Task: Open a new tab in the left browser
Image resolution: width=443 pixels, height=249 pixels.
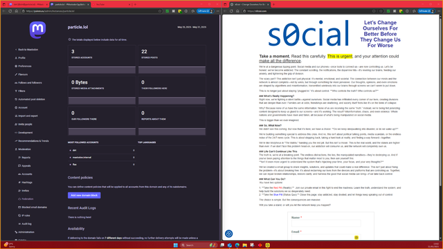Action: point(135,5)
